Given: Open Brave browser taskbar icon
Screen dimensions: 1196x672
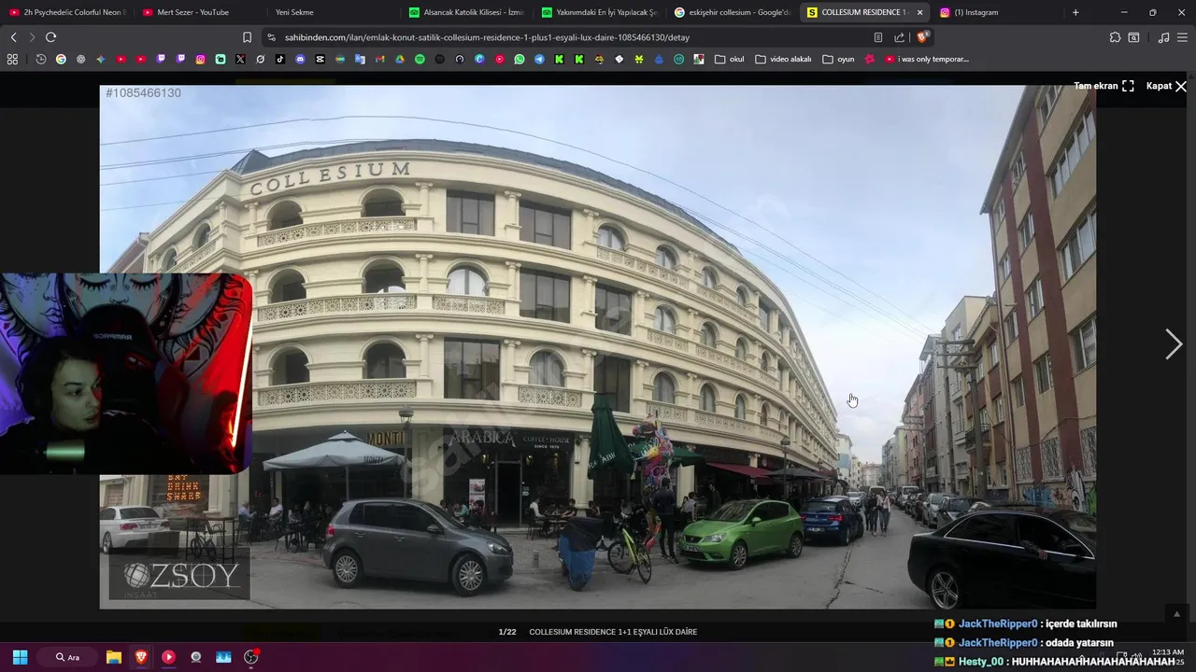Looking at the screenshot, I should (x=141, y=657).
